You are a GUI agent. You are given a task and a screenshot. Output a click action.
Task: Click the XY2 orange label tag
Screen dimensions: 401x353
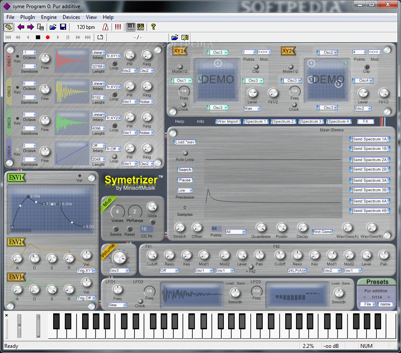point(288,51)
